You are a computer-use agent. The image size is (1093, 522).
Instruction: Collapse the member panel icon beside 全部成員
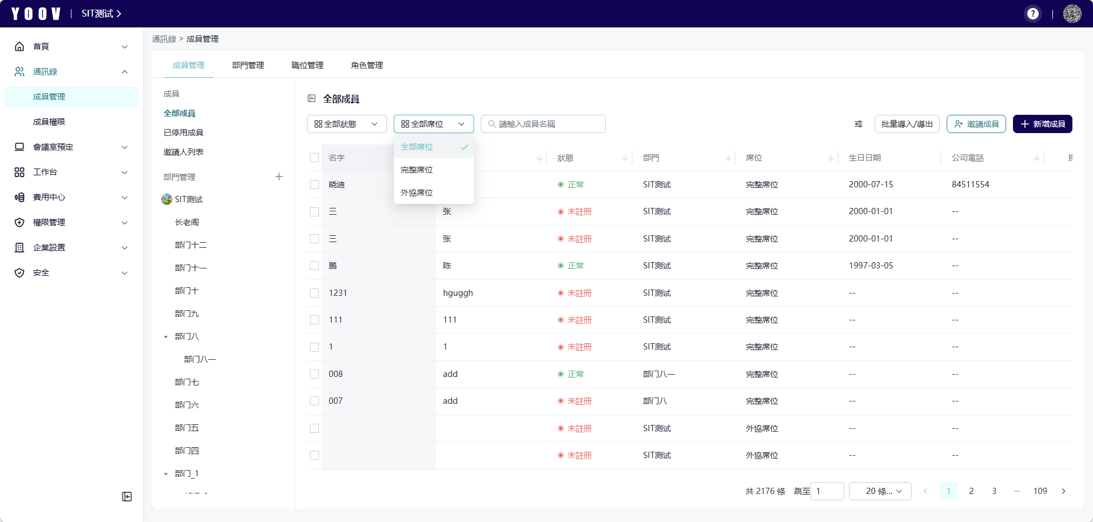[x=312, y=98]
